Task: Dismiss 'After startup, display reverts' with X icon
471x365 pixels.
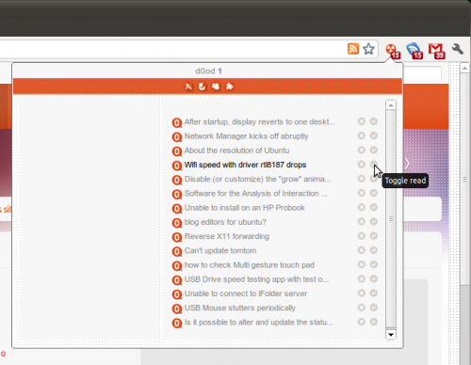Action: pos(362,121)
